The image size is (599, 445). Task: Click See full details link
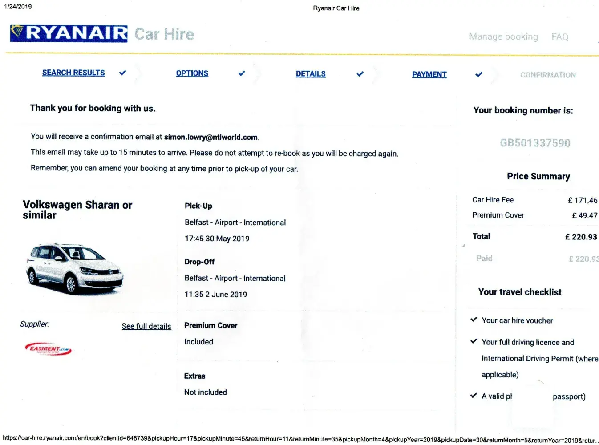pos(146,326)
